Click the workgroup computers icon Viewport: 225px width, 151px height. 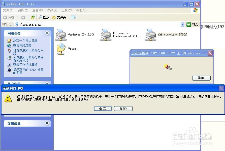(9, 65)
